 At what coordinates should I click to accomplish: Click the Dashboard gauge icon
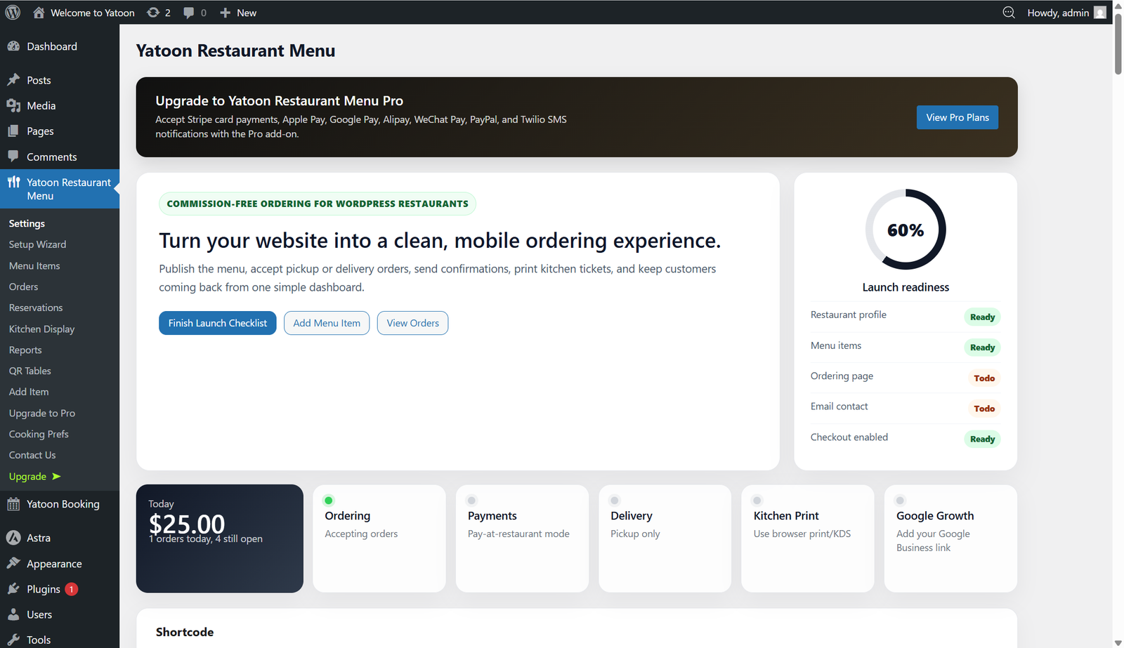[x=13, y=46]
